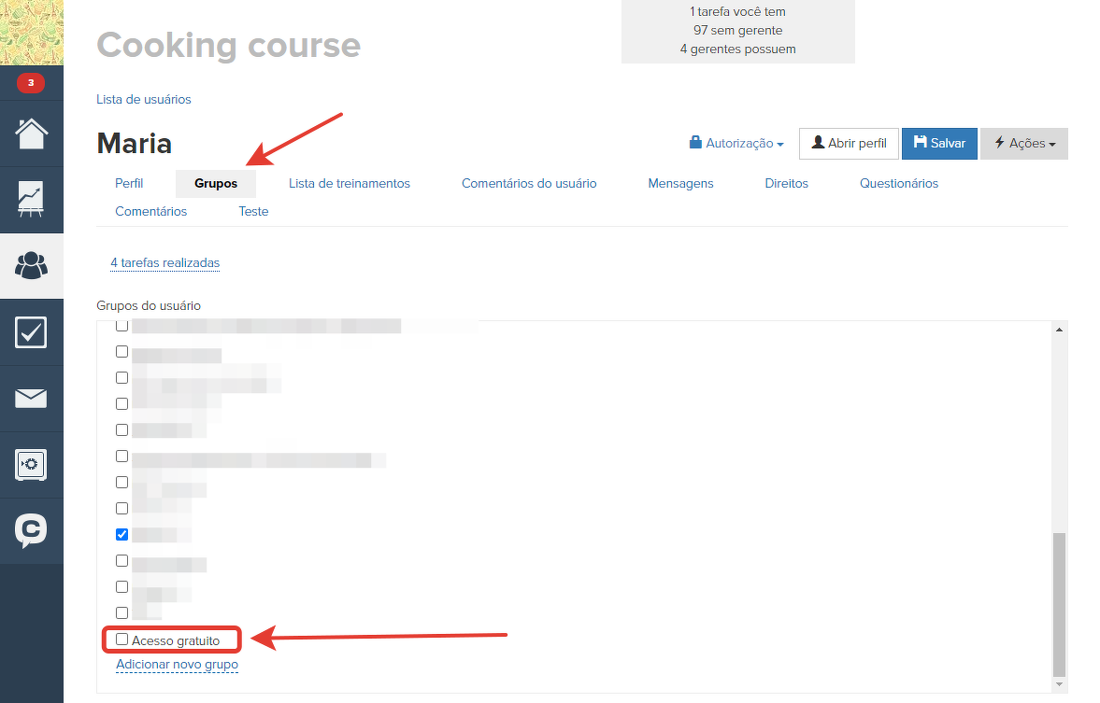
Task: Uncheck the currently checked group checkbox
Action: pos(121,535)
